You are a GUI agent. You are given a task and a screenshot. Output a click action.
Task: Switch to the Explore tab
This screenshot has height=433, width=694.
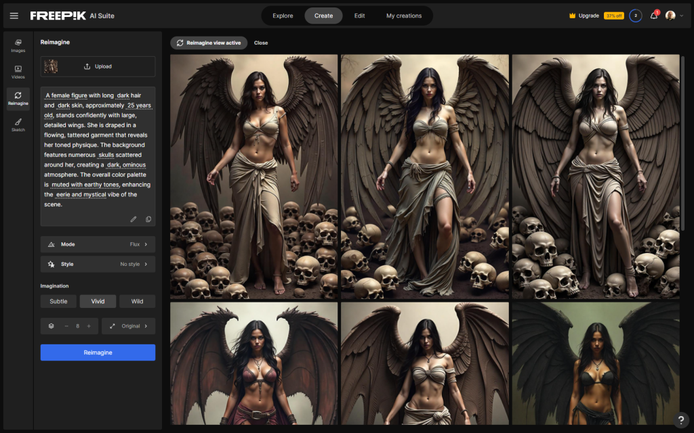(x=283, y=16)
